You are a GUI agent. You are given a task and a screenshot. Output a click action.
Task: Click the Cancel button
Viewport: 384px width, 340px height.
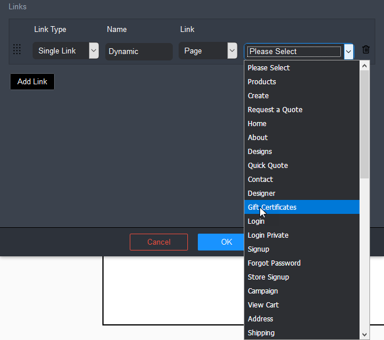point(159,242)
